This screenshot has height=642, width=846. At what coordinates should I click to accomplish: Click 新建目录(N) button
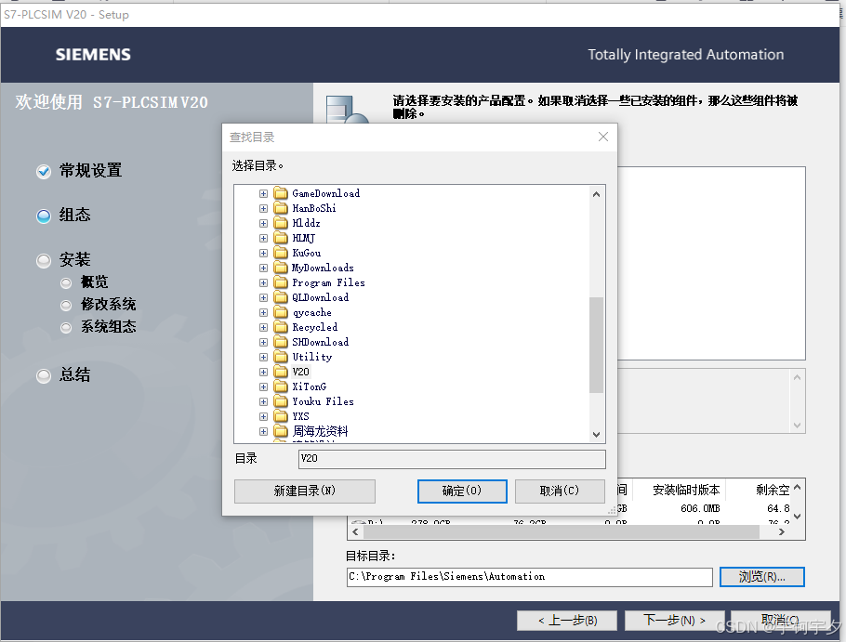[x=305, y=491]
